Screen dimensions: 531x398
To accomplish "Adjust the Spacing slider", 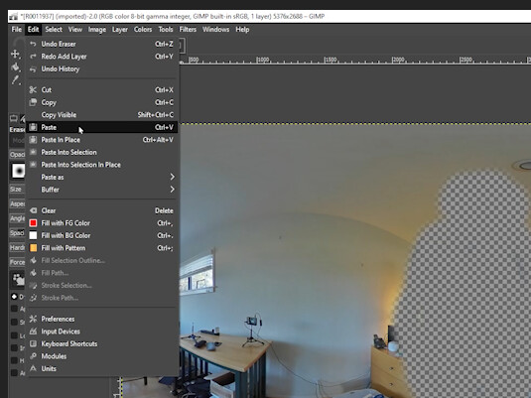I will click(x=17, y=232).
